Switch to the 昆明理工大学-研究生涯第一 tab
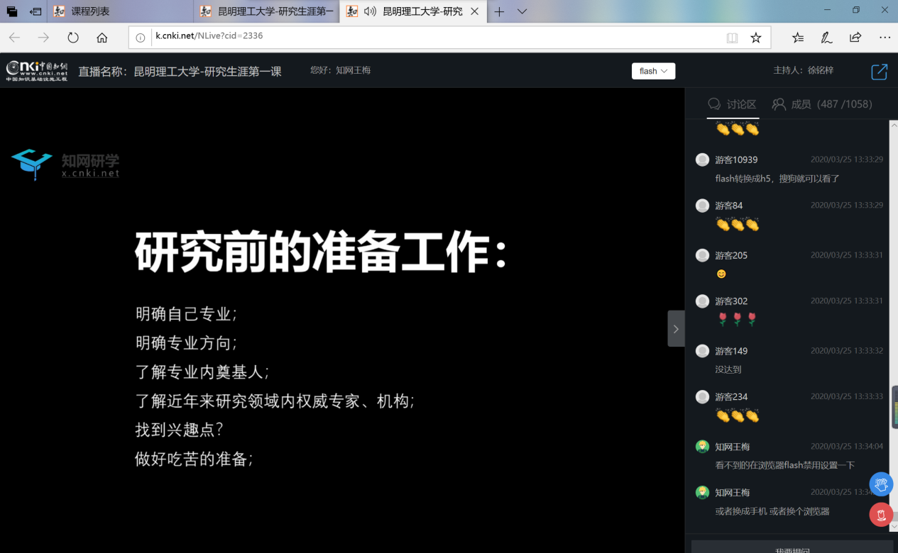898x553 pixels. (x=266, y=11)
